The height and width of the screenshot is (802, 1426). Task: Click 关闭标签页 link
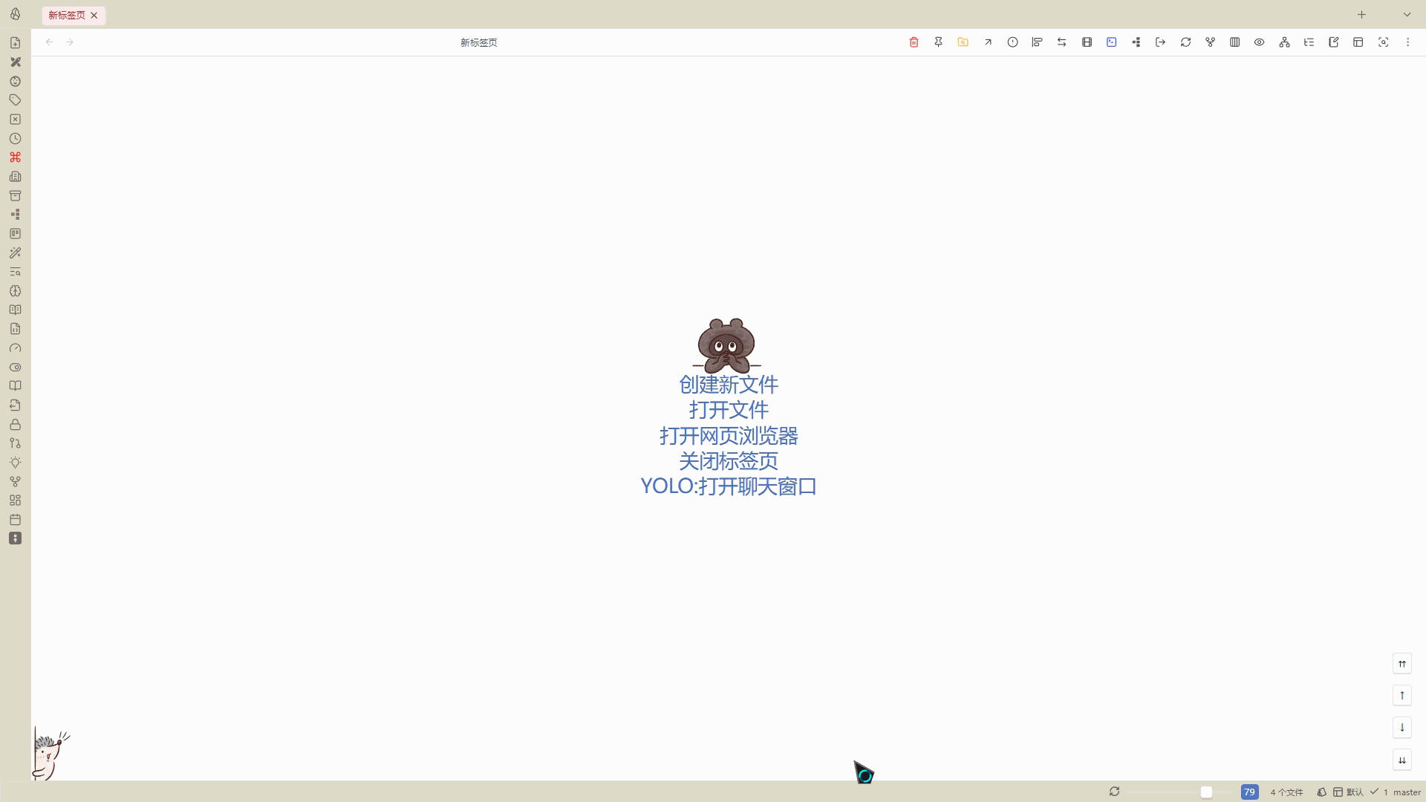(x=729, y=461)
